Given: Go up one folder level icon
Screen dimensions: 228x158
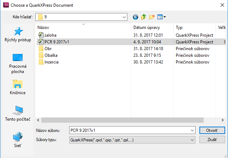Looking at the screenshot, I should pyautogui.click(x=143, y=17).
